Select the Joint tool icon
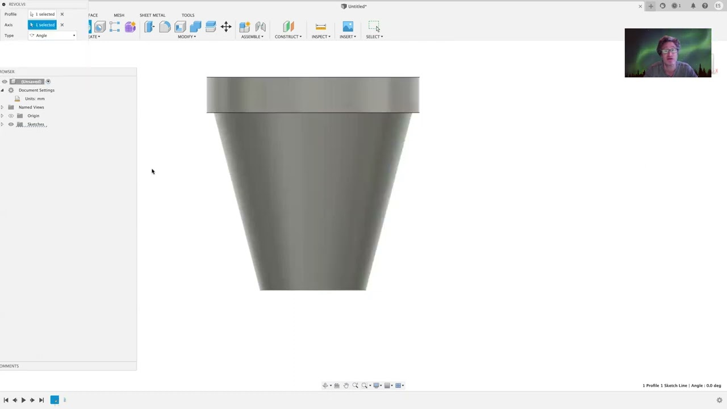This screenshot has height=409, width=727. tap(260, 27)
